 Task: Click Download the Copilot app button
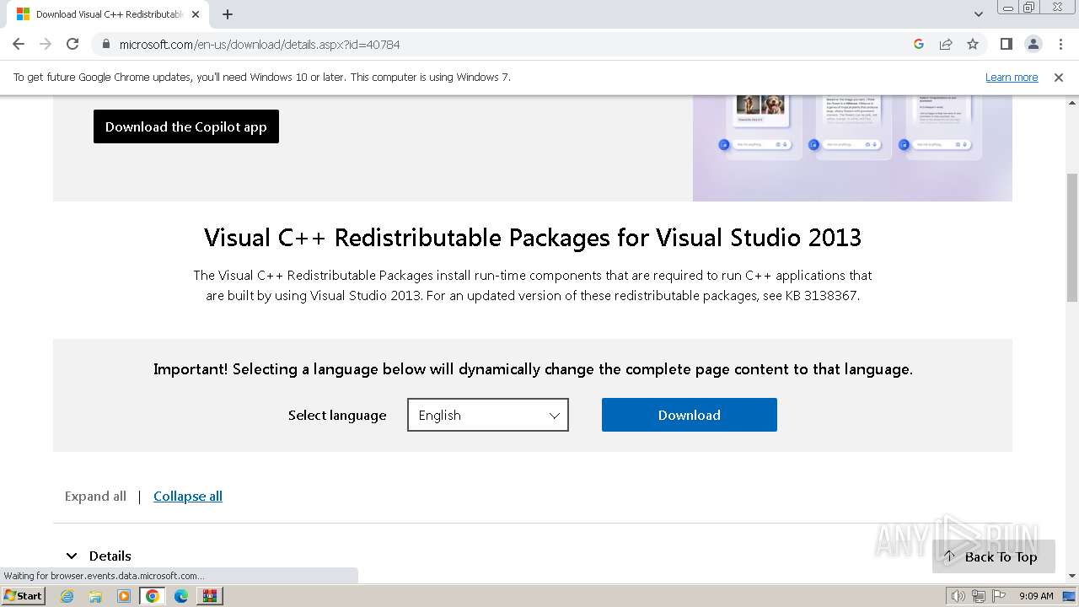tap(185, 126)
